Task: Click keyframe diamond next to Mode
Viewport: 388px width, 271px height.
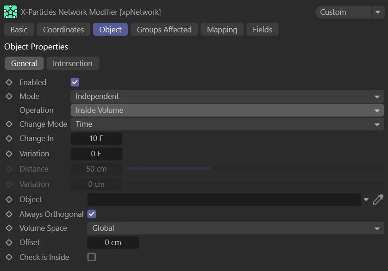Action: [9, 96]
